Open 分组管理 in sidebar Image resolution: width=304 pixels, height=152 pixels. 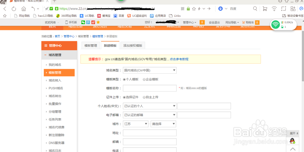pyautogui.click(x=55, y=112)
